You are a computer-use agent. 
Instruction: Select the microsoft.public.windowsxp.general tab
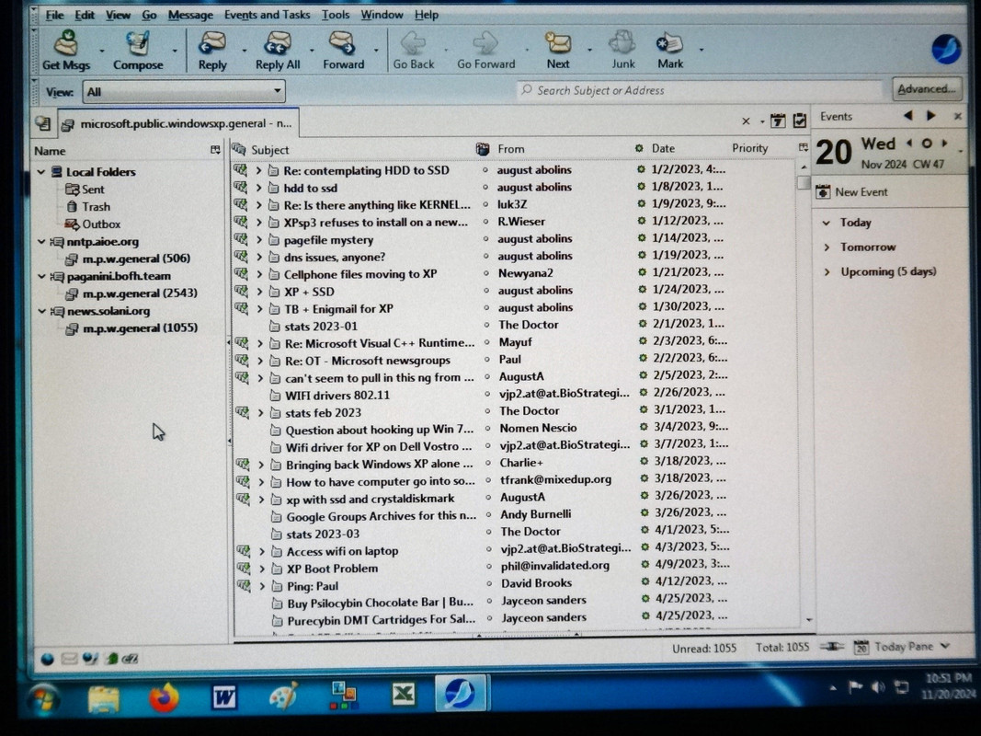(x=177, y=123)
